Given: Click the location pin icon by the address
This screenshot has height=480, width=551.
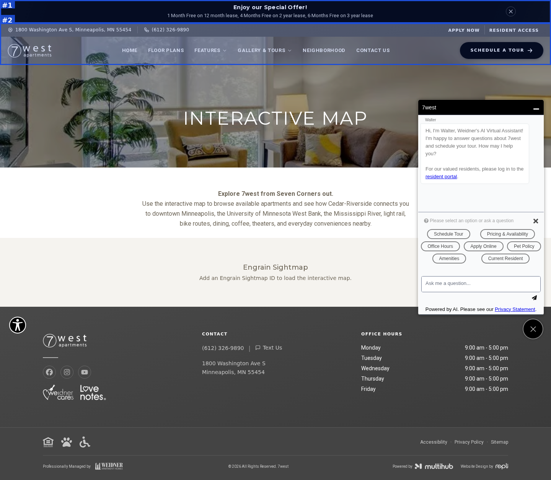Looking at the screenshot, I should [x=10, y=30].
